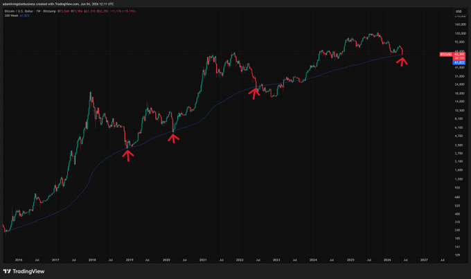Click the 2025 label on time axis
This screenshot has height=279, width=471.
tap(350, 260)
